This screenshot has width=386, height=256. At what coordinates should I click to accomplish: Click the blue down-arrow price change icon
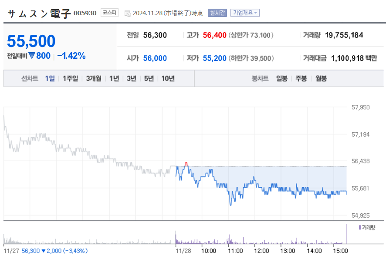[32, 56]
